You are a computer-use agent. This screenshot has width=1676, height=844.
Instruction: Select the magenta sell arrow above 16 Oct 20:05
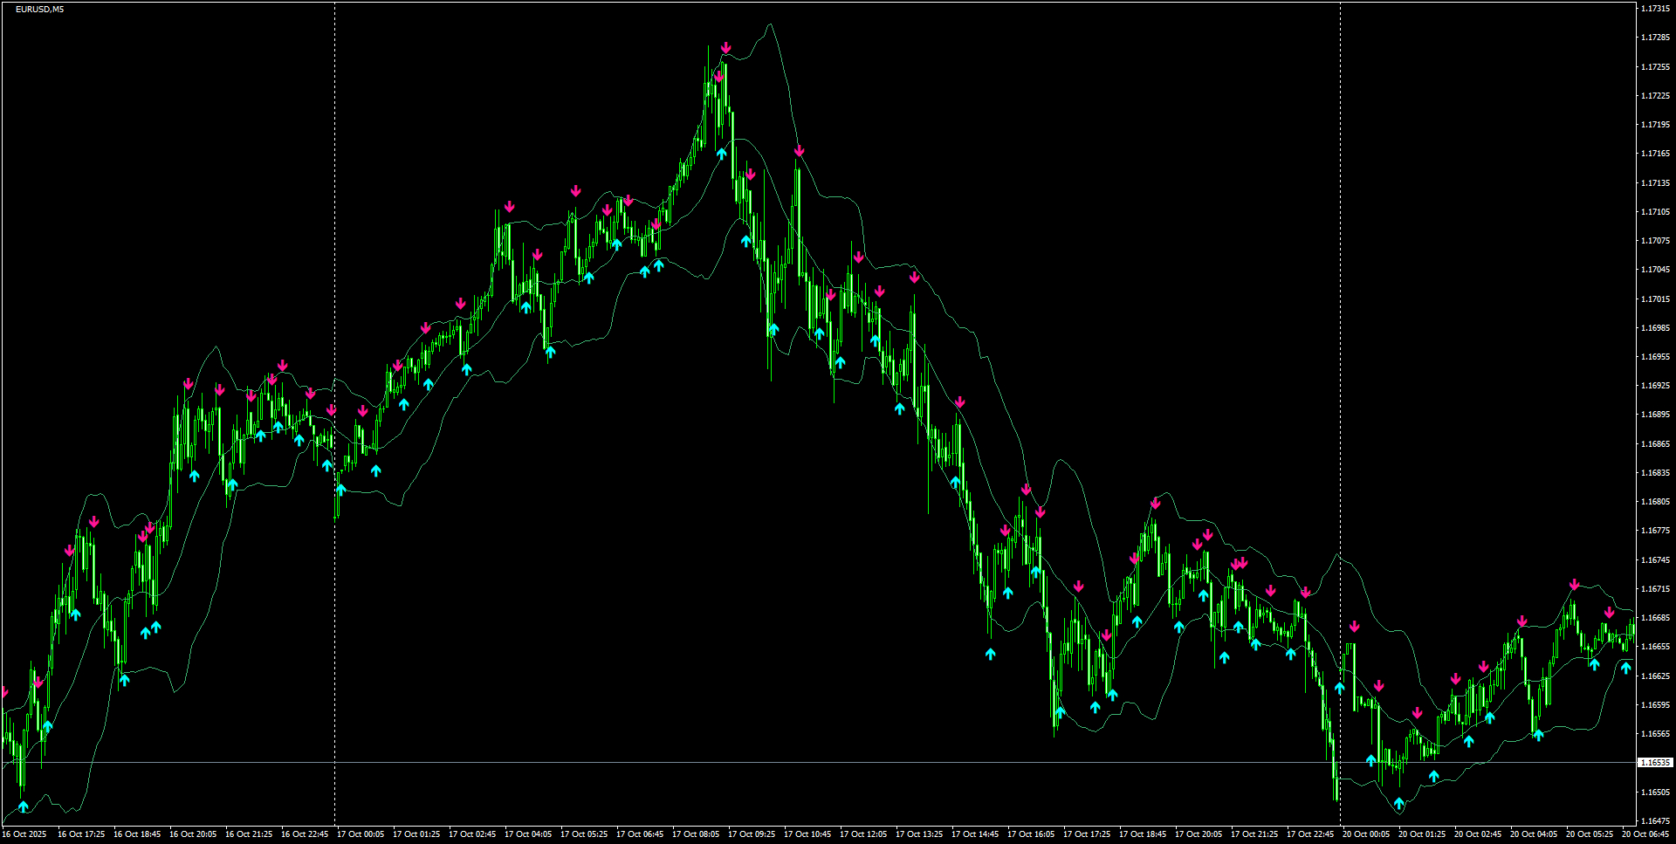point(188,384)
